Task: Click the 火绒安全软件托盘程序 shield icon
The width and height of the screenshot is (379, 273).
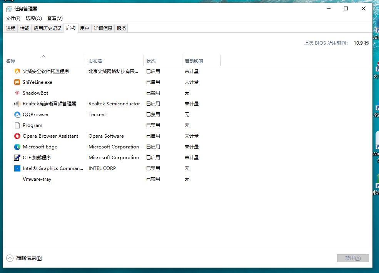Action: click(x=17, y=72)
